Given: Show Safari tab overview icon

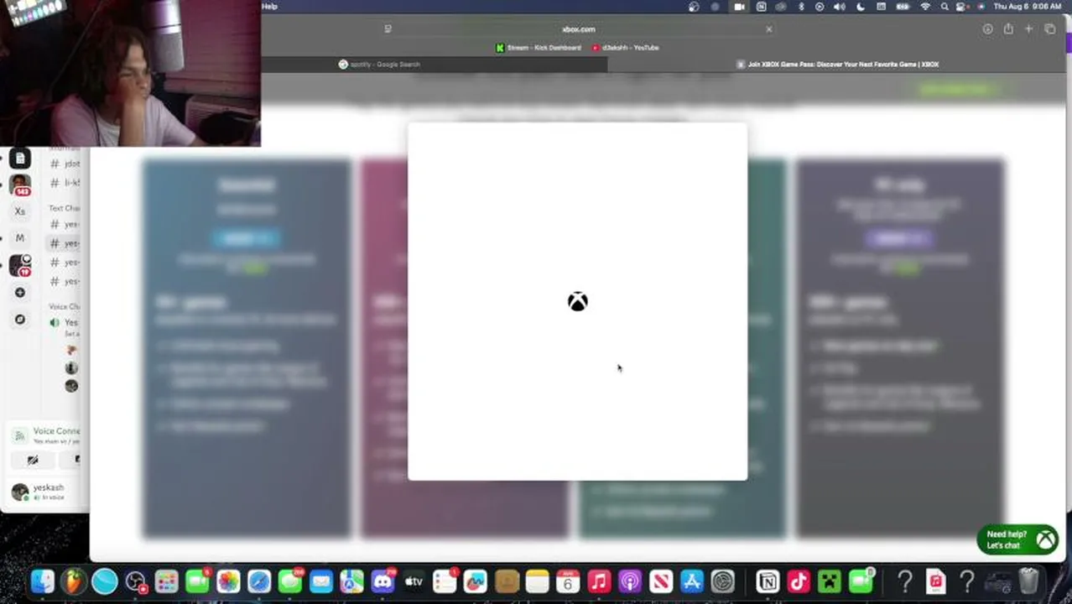Looking at the screenshot, I should (1049, 29).
